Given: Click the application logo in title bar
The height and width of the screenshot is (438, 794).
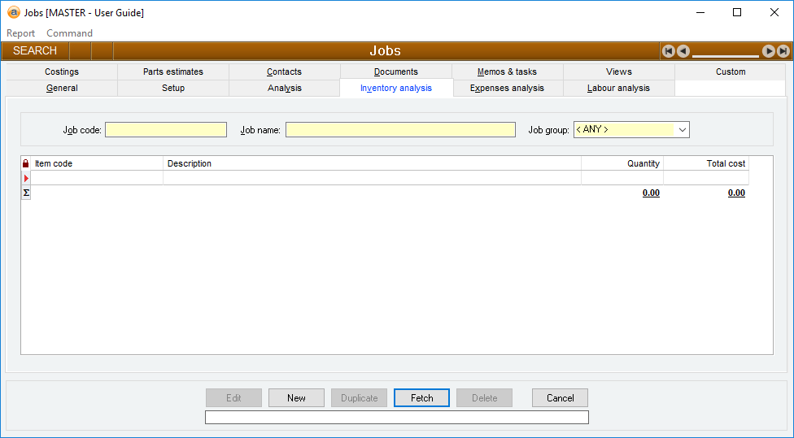Looking at the screenshot, I should tap(13, 13).
